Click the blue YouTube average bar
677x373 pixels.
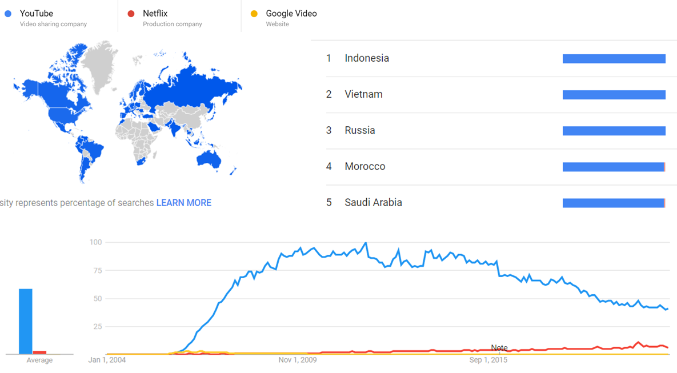(26, 321)
